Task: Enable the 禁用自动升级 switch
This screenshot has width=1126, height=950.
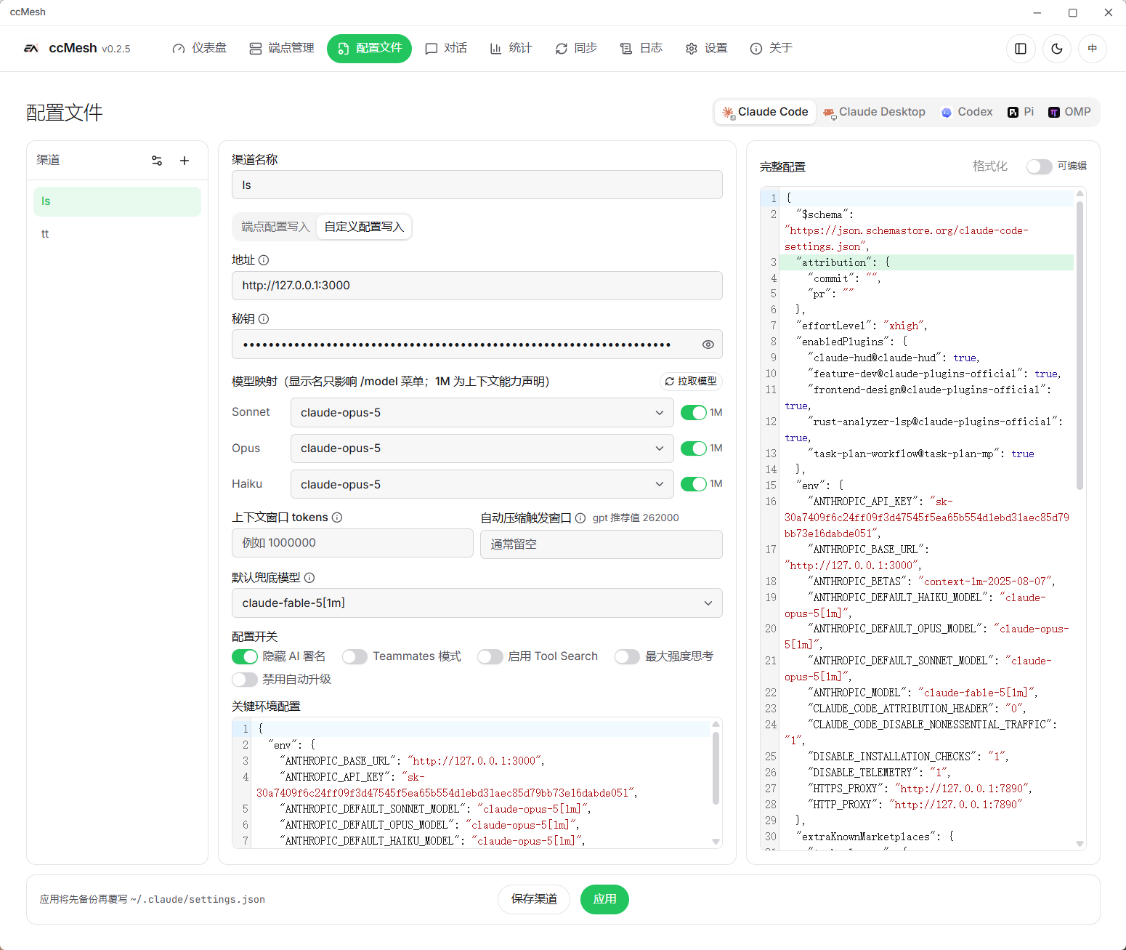Action: click(245, 680)
